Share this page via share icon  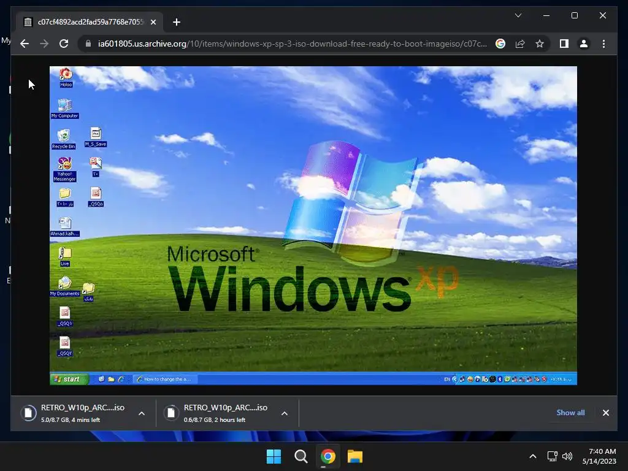520,44
